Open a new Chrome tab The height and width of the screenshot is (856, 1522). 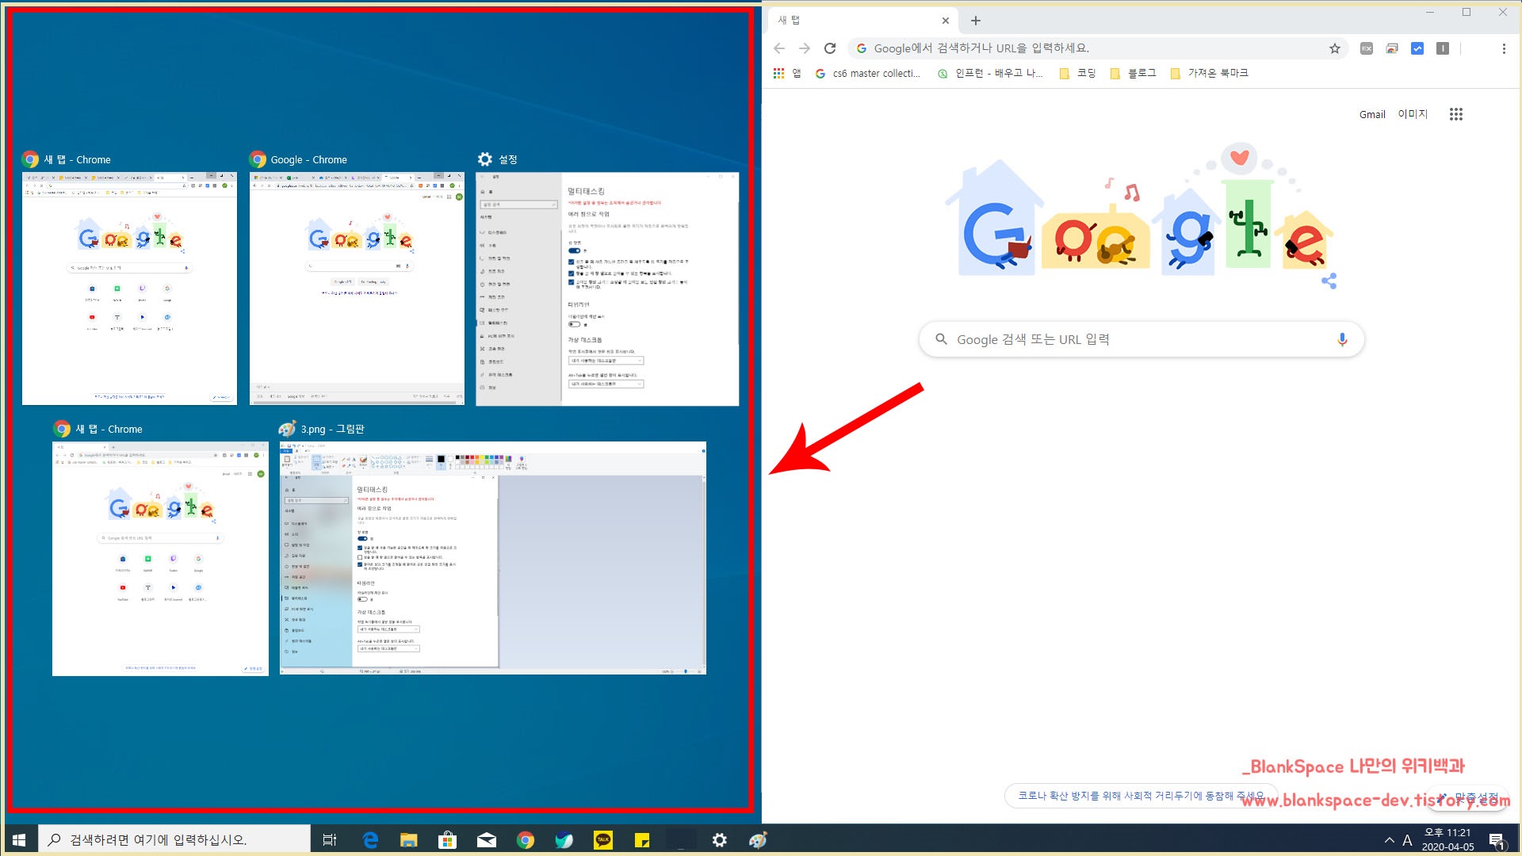coord(976,21)
